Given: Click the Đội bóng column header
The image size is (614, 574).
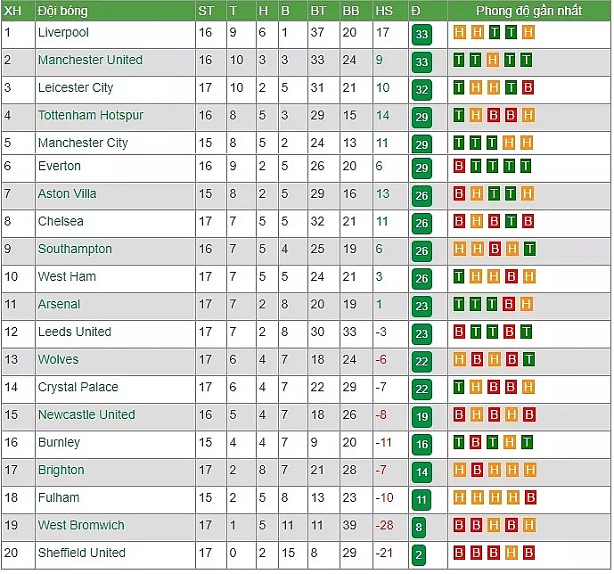Looking at the screenshot, I should pyautogui.click(x=62, y=11).
